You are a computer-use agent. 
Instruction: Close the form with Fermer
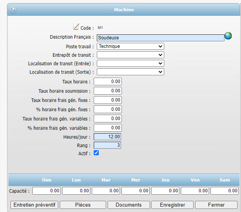[216, 205]
